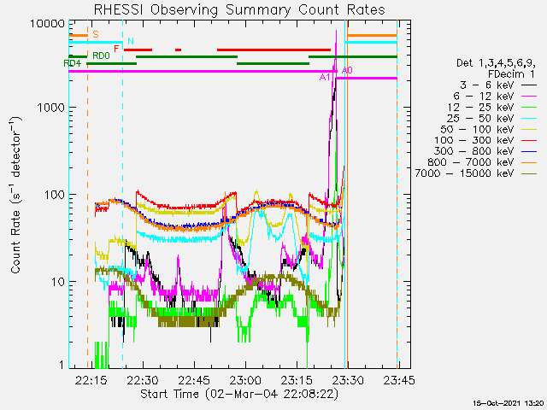Viewport: 547px width, 410px height.
Task: Click the magenta 'A1' attenuator label
Action: click(x=325, y=78)
